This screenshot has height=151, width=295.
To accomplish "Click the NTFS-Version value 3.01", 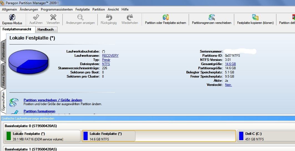I will pyautogui.click(x=228, y=60).
